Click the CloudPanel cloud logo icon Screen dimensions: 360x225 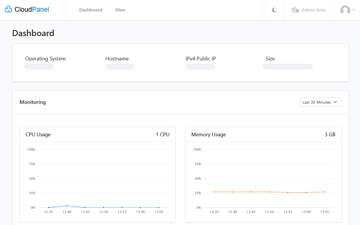[9, 10]
